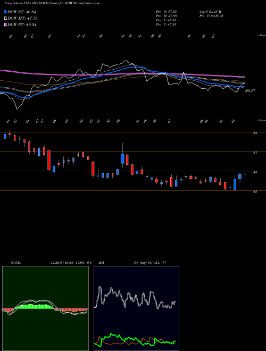Select the 'DOW PT: 49.34' label
266x351 pixels.
pos(22,24)
